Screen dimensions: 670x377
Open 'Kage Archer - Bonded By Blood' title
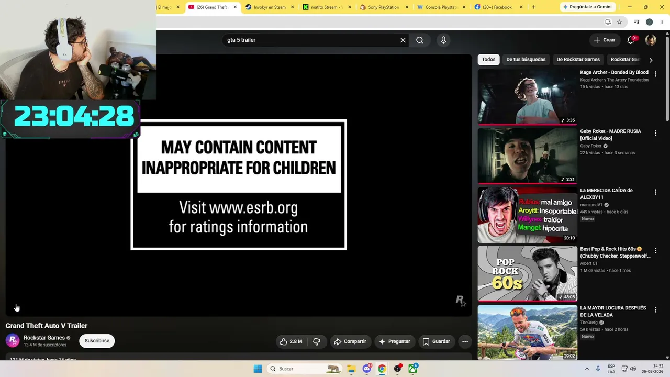pos(614,72)
